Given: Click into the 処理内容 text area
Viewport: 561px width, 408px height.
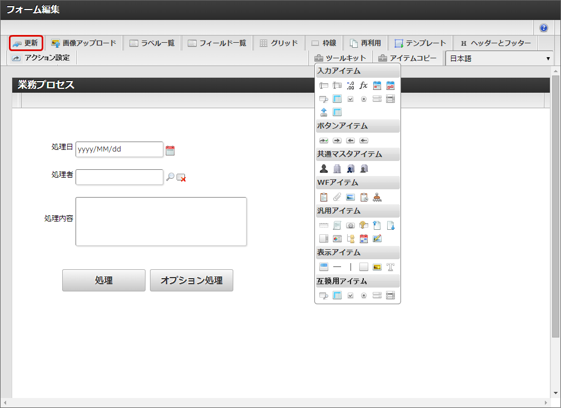Looking at the screenshot, I should pos(161,221).
